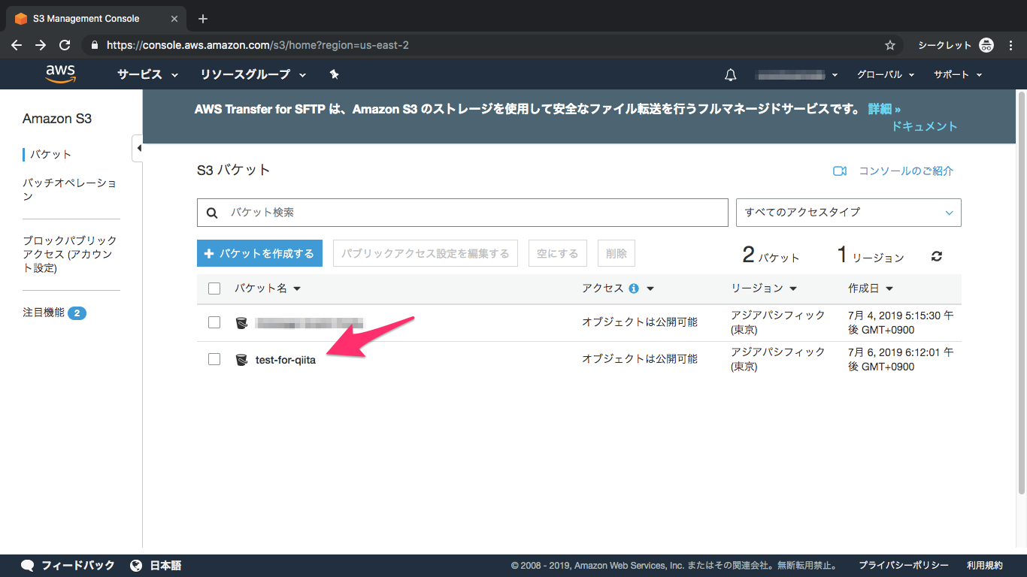Click the magnifier icon in bucket search
Image resolution: width=1027 pixels, height=577 pixels.
212,213
